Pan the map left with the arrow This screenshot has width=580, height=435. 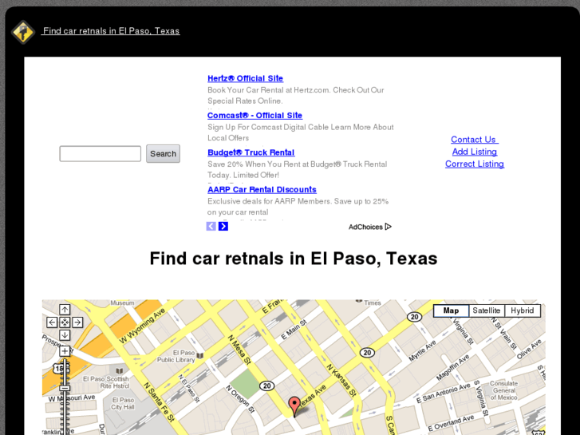coord(52,322)
